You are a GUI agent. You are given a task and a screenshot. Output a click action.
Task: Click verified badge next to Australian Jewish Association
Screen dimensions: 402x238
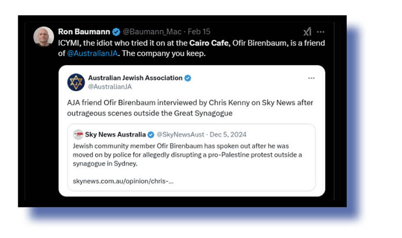(x=187, y=78)
